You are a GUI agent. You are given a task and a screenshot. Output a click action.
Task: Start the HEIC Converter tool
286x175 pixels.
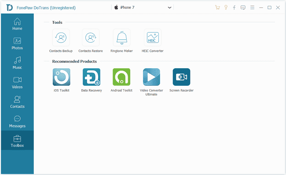pyautogui.click(x=153, y=37)
